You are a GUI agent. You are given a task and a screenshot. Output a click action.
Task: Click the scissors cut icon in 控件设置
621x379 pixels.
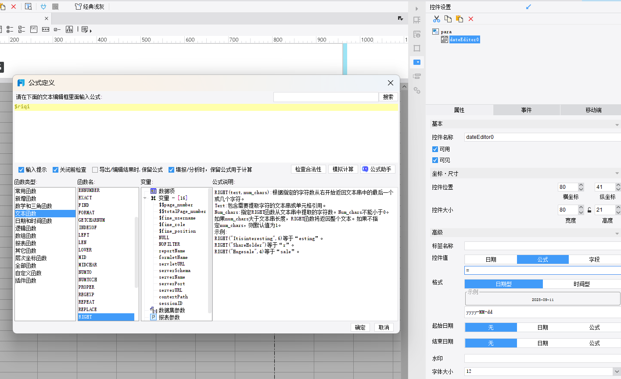tap(436, 19)
